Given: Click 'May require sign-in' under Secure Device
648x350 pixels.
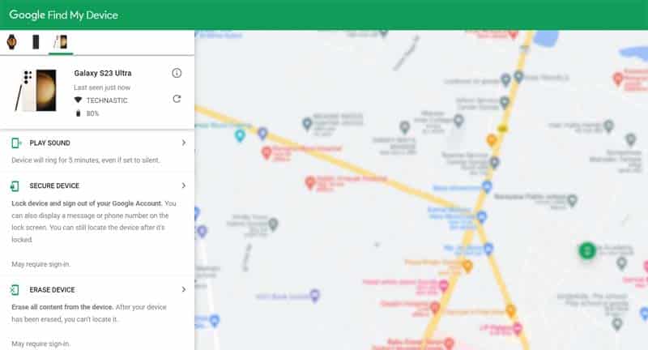Looking at the screenshot, I should pos(41,264).
